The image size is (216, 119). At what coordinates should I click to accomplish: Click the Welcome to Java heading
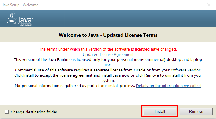click(x=108, y=35)
